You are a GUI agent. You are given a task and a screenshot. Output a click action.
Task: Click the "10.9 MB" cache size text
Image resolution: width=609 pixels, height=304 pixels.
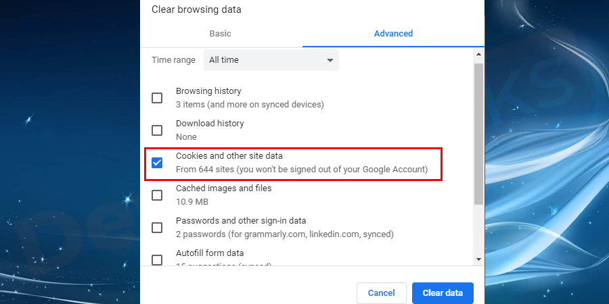coord(192,201)
